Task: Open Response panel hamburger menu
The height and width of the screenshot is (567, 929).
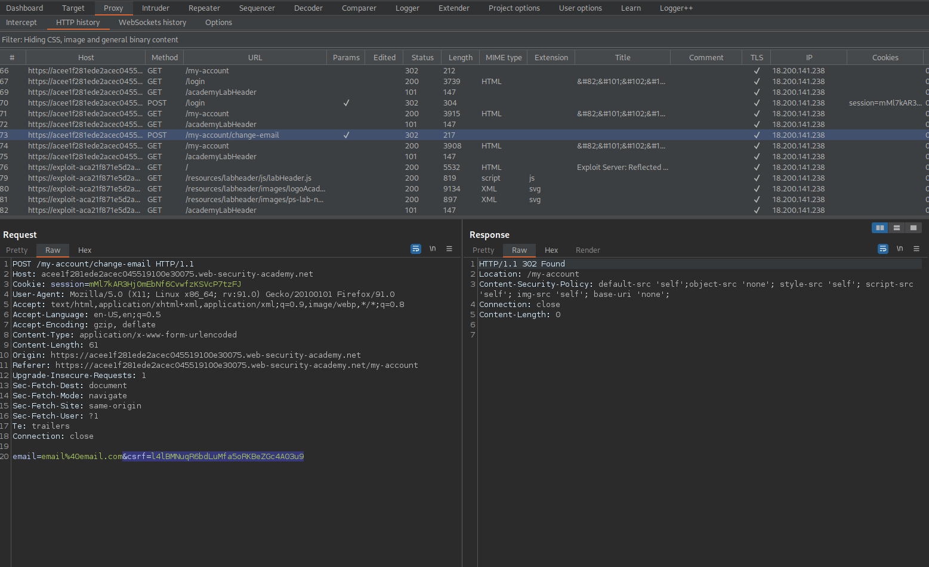Action: (916, 249)
